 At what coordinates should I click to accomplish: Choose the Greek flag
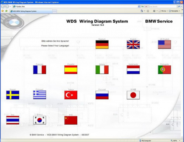[39, 95]
